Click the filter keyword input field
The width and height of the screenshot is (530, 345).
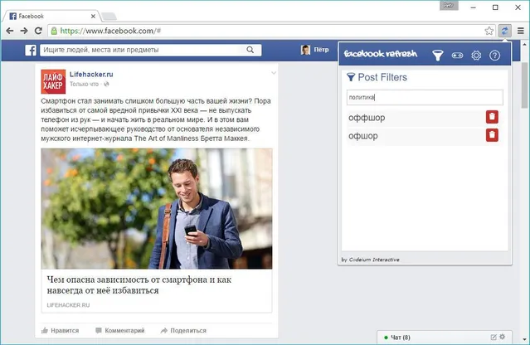click(423, 97)
